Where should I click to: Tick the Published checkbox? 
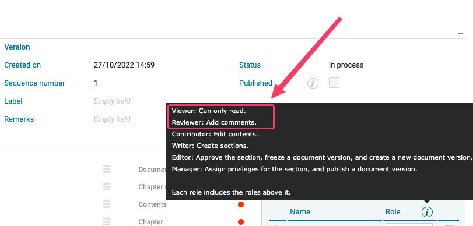tap(334, 83)
